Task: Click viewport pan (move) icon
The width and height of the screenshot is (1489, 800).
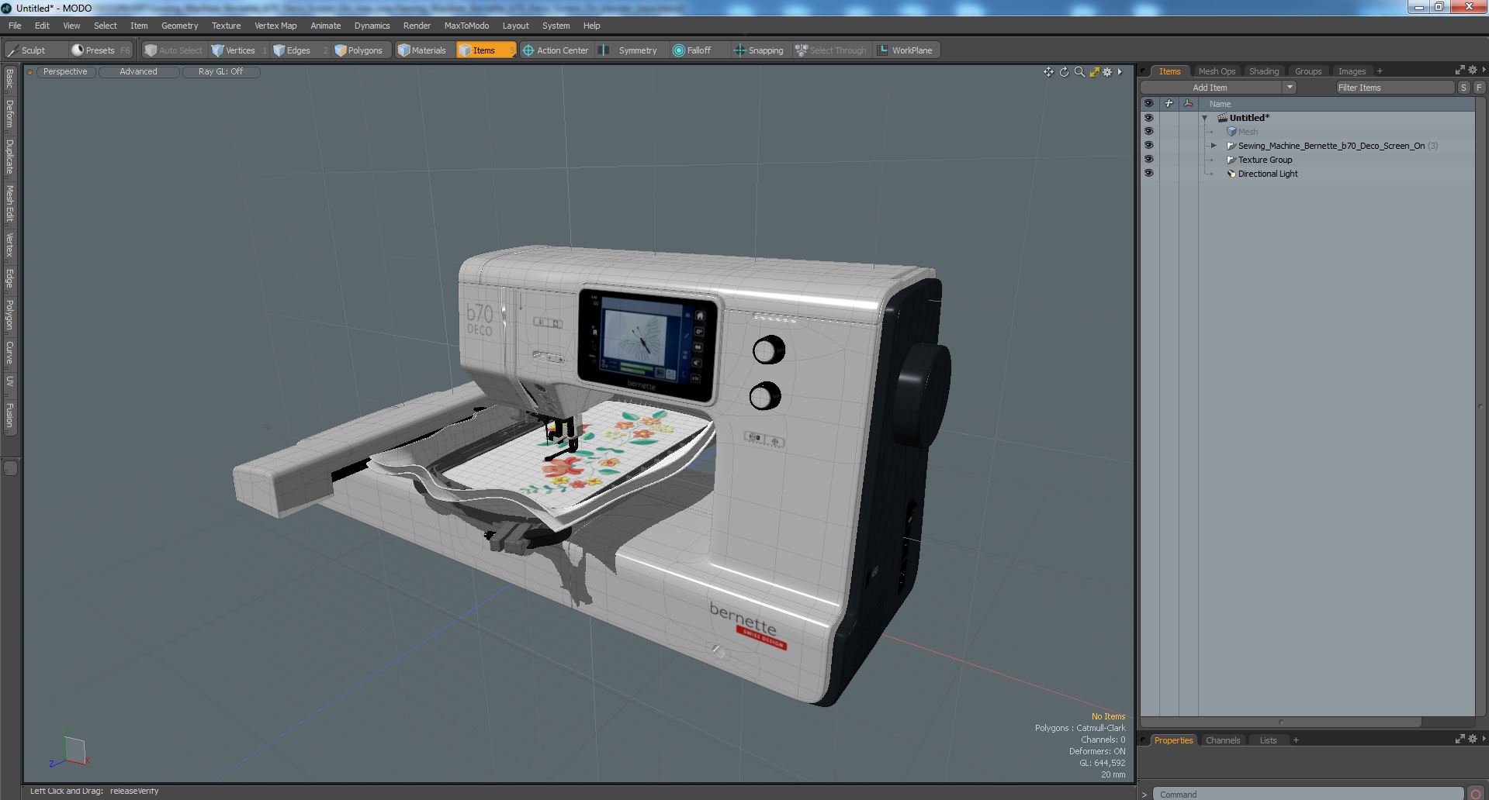Action: (1048, 72)
